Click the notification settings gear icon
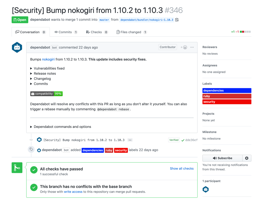The image size is (263, 205). point(247,158)
